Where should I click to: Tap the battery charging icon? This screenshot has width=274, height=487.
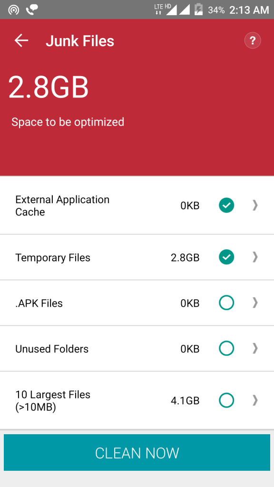[198, 10]
